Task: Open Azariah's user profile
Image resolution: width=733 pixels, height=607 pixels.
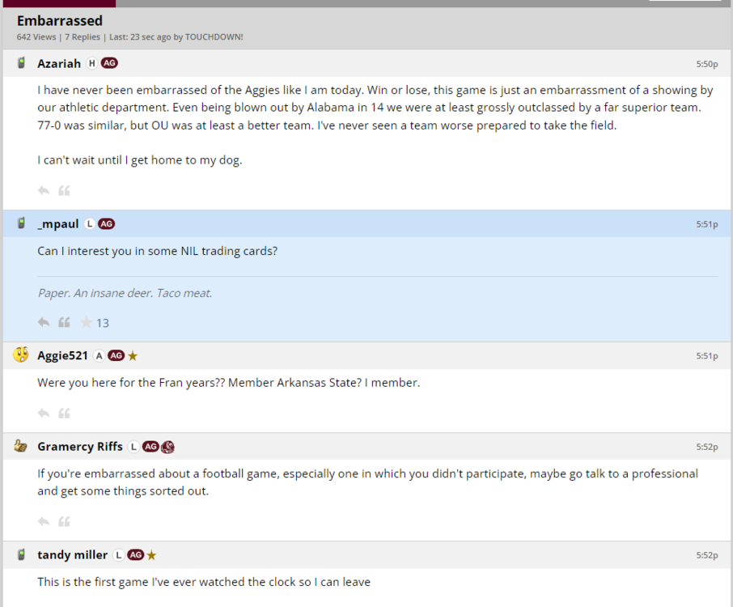Action: pos(59,63)
